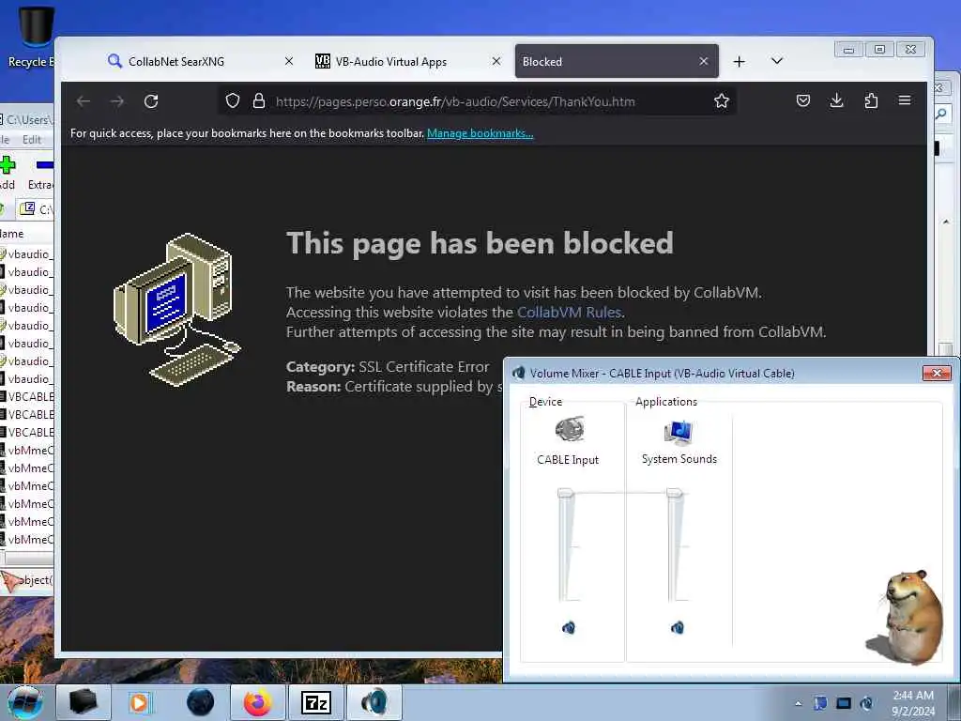This screenshot has height=721, width=961.
Task: Open the tracking protection shield icon
Action: tap(233, 100)
